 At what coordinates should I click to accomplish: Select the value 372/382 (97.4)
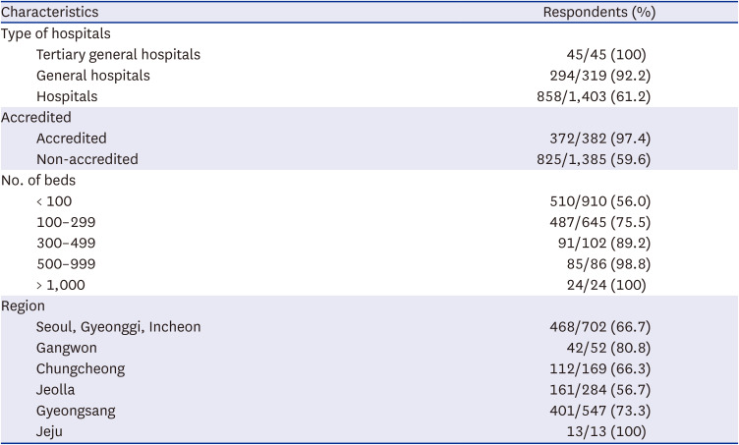pos(600,139)
